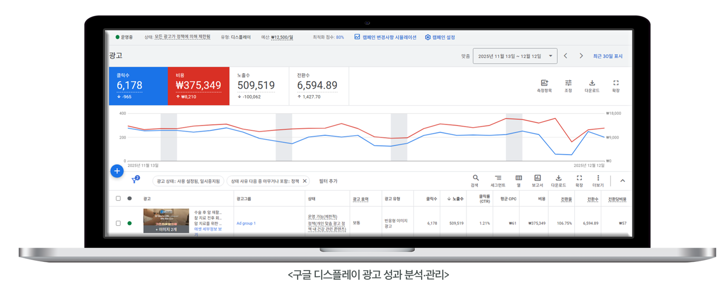Screen dimensions: 726x286
Task: Sort by 노출수 column header
Action: [x=455, y=199]
